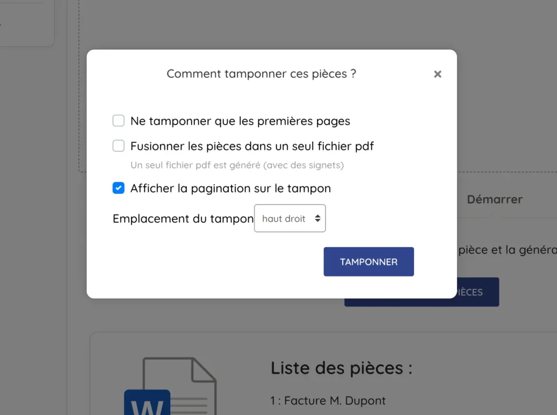Click the dialog title 'Comment tamponner ces pièces ?'
This screenshot has width=557, height=415.
pyautogui.click(x=261, y=74)
